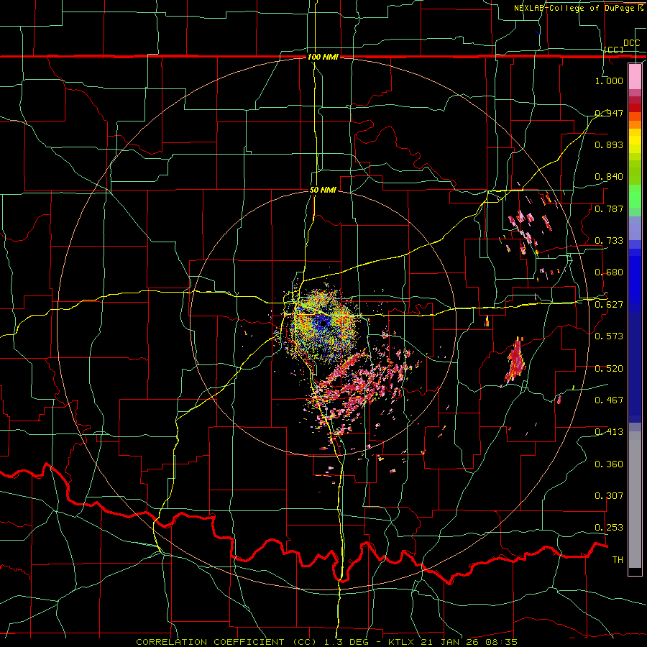Viewport: 647px width, 647px height.
Task: Select the 0.573 scale value
Action: click(x=609, y=336)
